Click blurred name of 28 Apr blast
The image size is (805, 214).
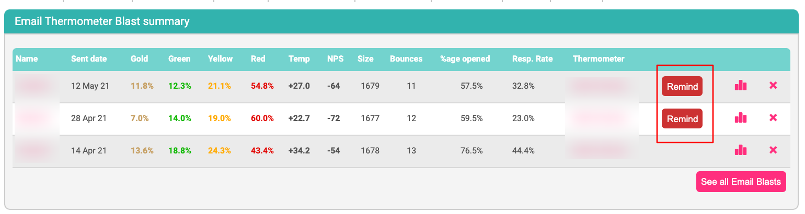[x=34, y=118]
